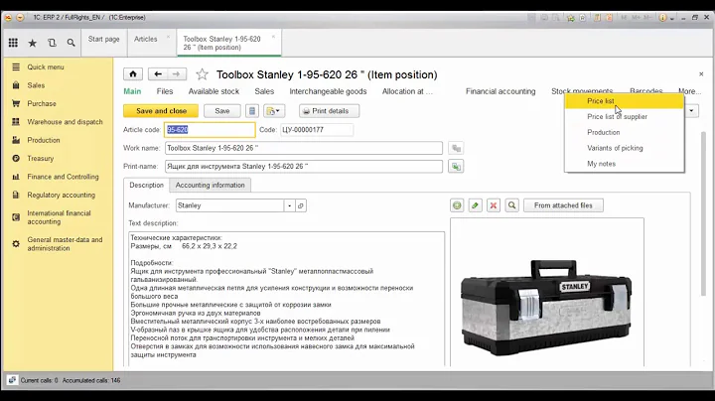Choose My notes menu entry
The image size is (715, 401).
pos(625,164)
